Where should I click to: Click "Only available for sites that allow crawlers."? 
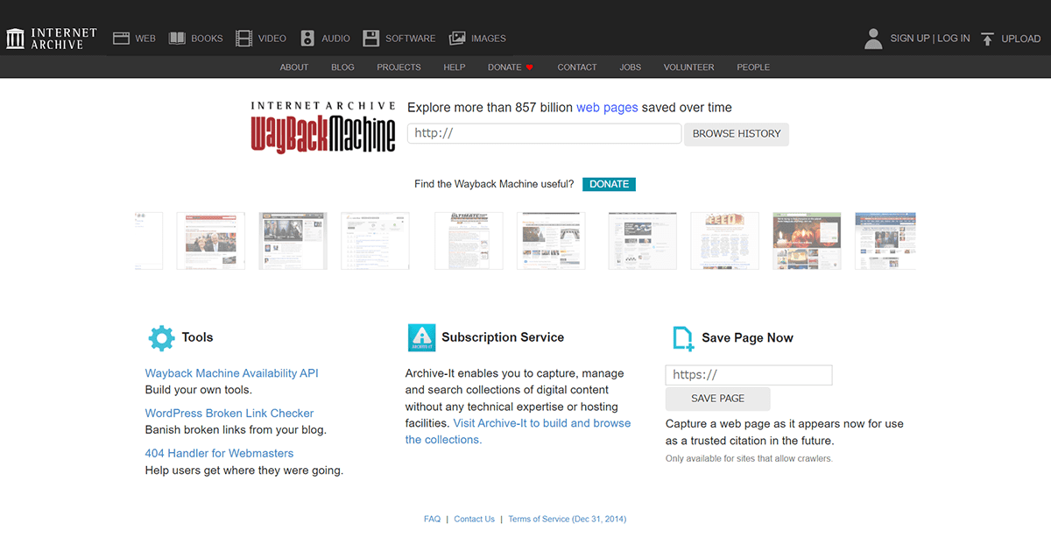click(749, 459)
